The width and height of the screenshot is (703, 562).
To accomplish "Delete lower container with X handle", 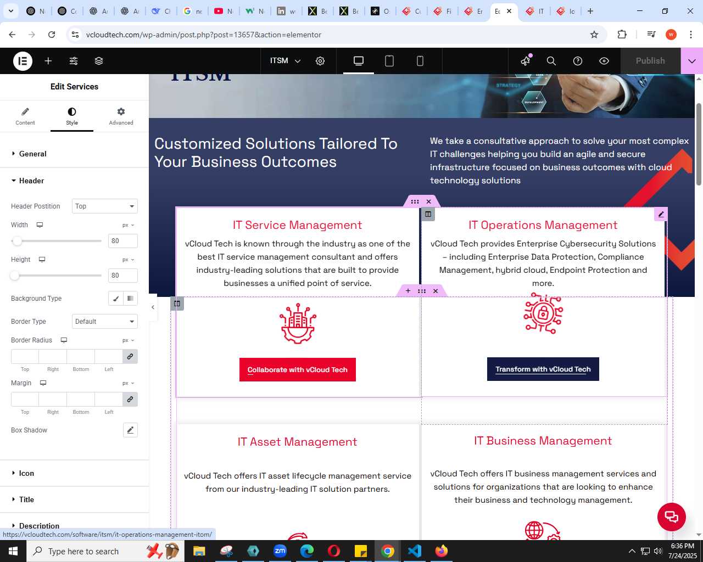I will [436, 291].
